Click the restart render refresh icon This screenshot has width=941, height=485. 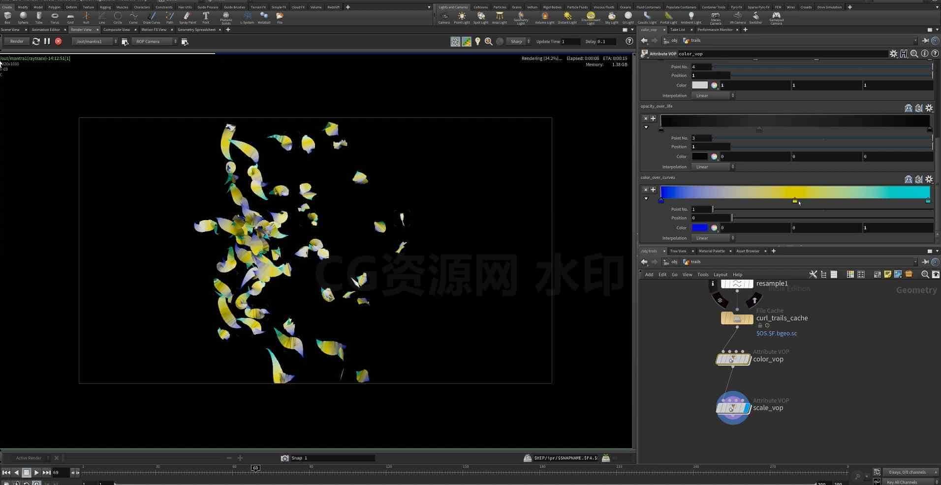(36, 41)
